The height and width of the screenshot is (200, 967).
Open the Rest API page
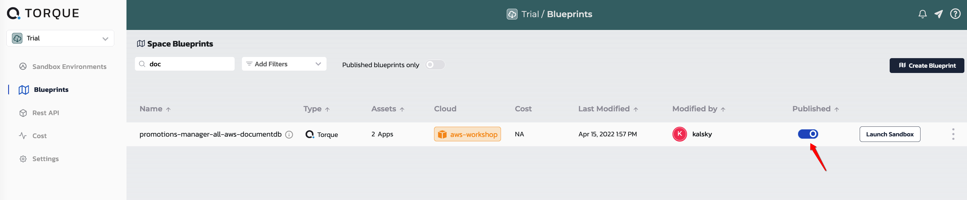pos(39,113)
